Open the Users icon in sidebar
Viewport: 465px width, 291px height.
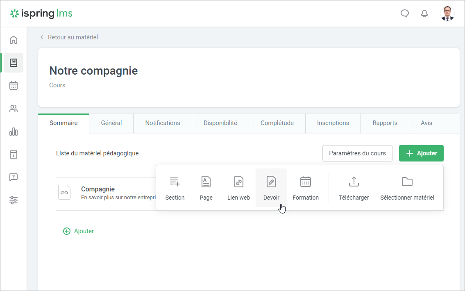click(14, 109)
